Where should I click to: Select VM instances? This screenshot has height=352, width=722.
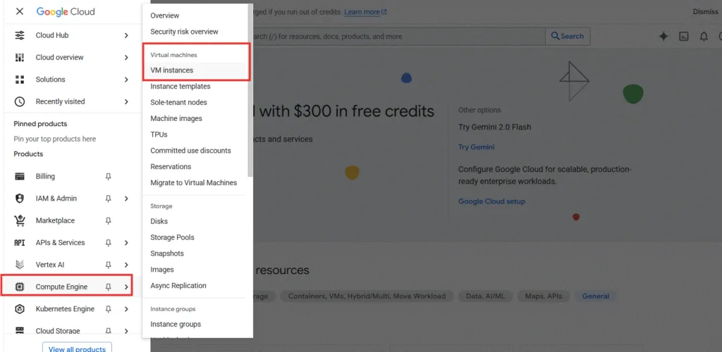[172, 70]
